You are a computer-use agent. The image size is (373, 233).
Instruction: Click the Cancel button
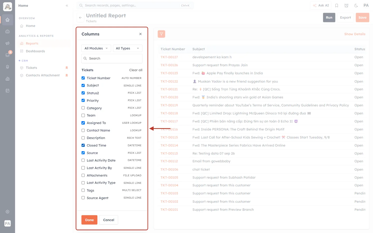[109, 220]
